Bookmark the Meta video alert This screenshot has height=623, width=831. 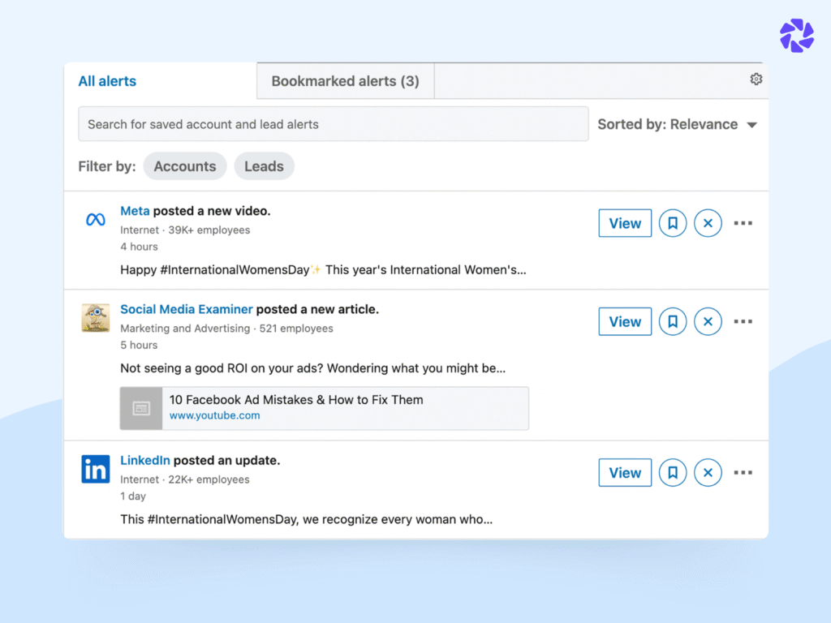[x=673, y=223]
